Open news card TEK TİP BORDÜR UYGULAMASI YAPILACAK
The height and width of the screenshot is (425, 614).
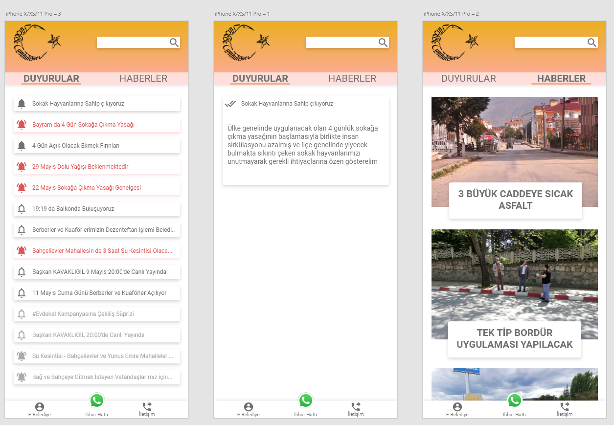point(515,339)
